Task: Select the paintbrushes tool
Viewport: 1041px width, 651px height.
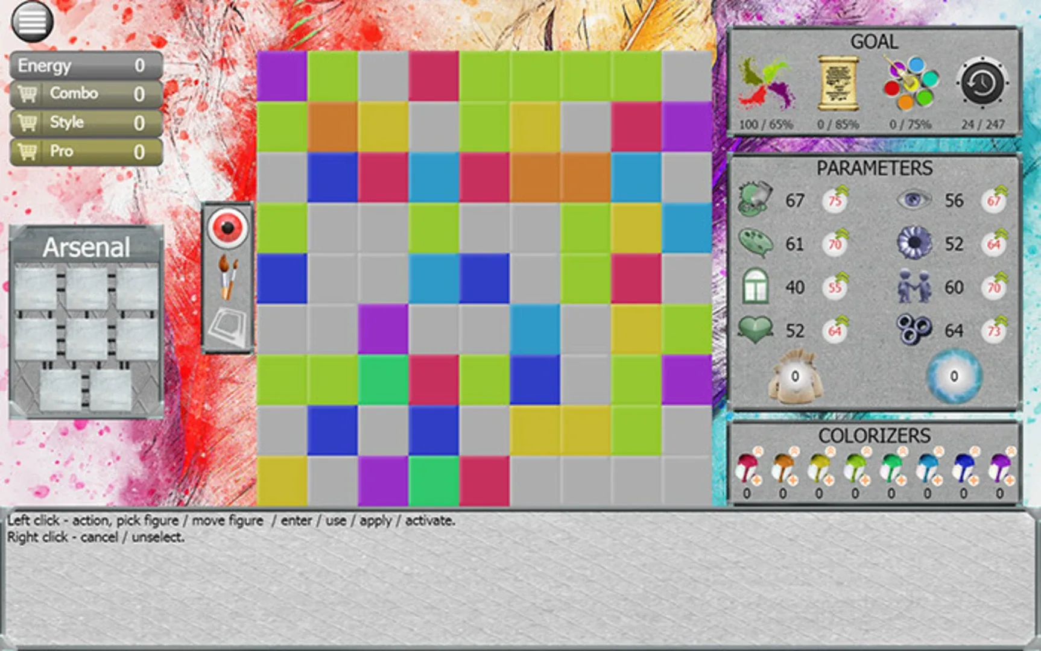Action: point(228,277)
